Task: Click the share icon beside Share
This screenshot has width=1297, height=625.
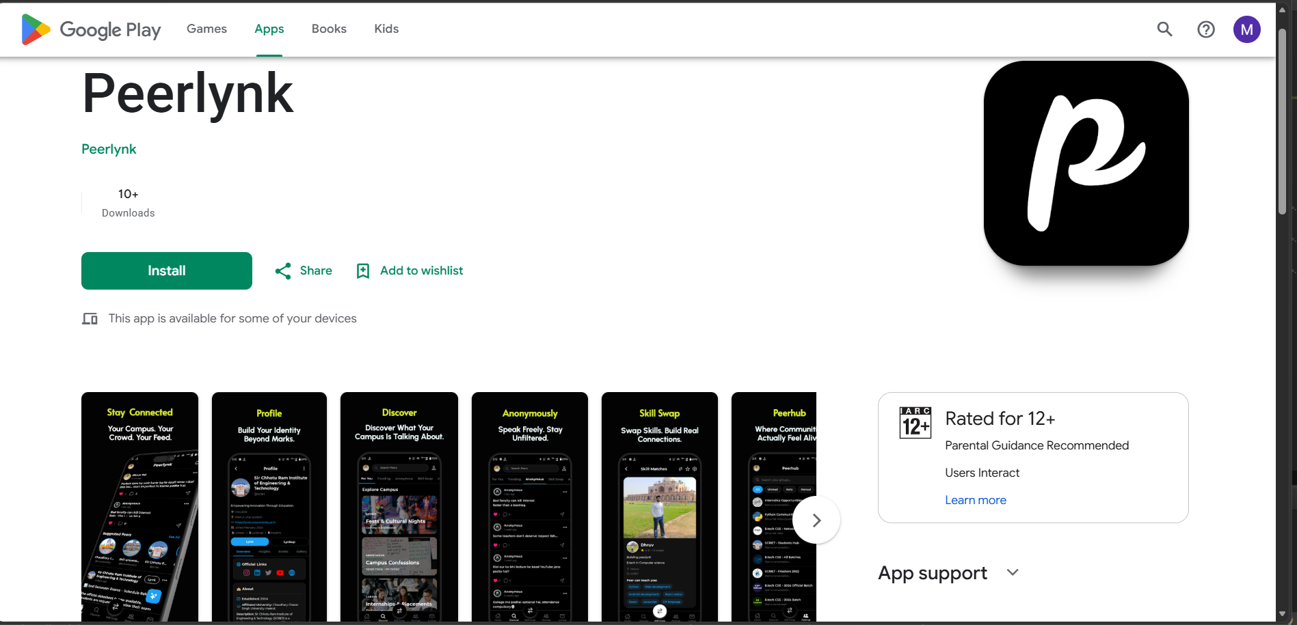Action: [283, 271]
